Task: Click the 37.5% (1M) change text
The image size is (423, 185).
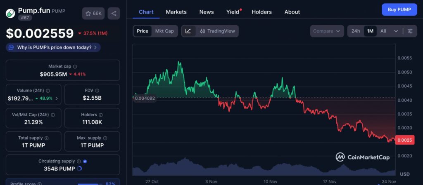Action: (x=95, y=33)
